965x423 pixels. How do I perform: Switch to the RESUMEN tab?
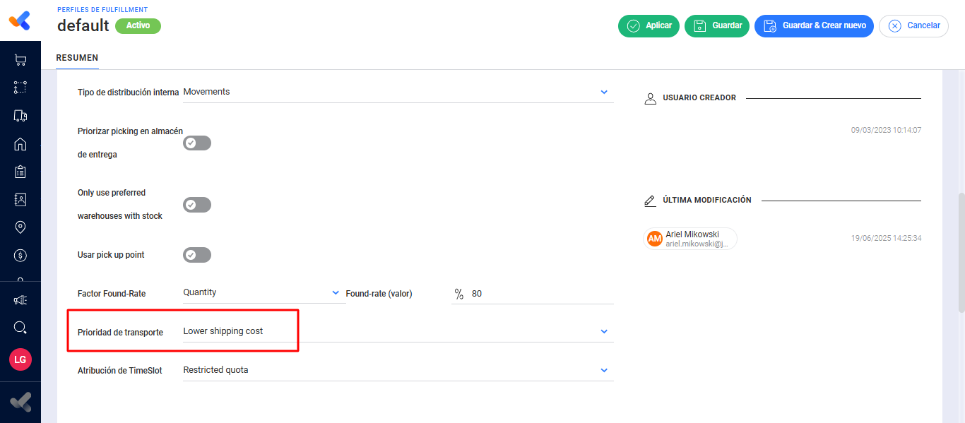coord(77,58)
